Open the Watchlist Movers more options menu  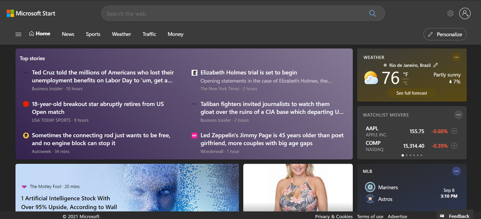click(x=458, y=115)
